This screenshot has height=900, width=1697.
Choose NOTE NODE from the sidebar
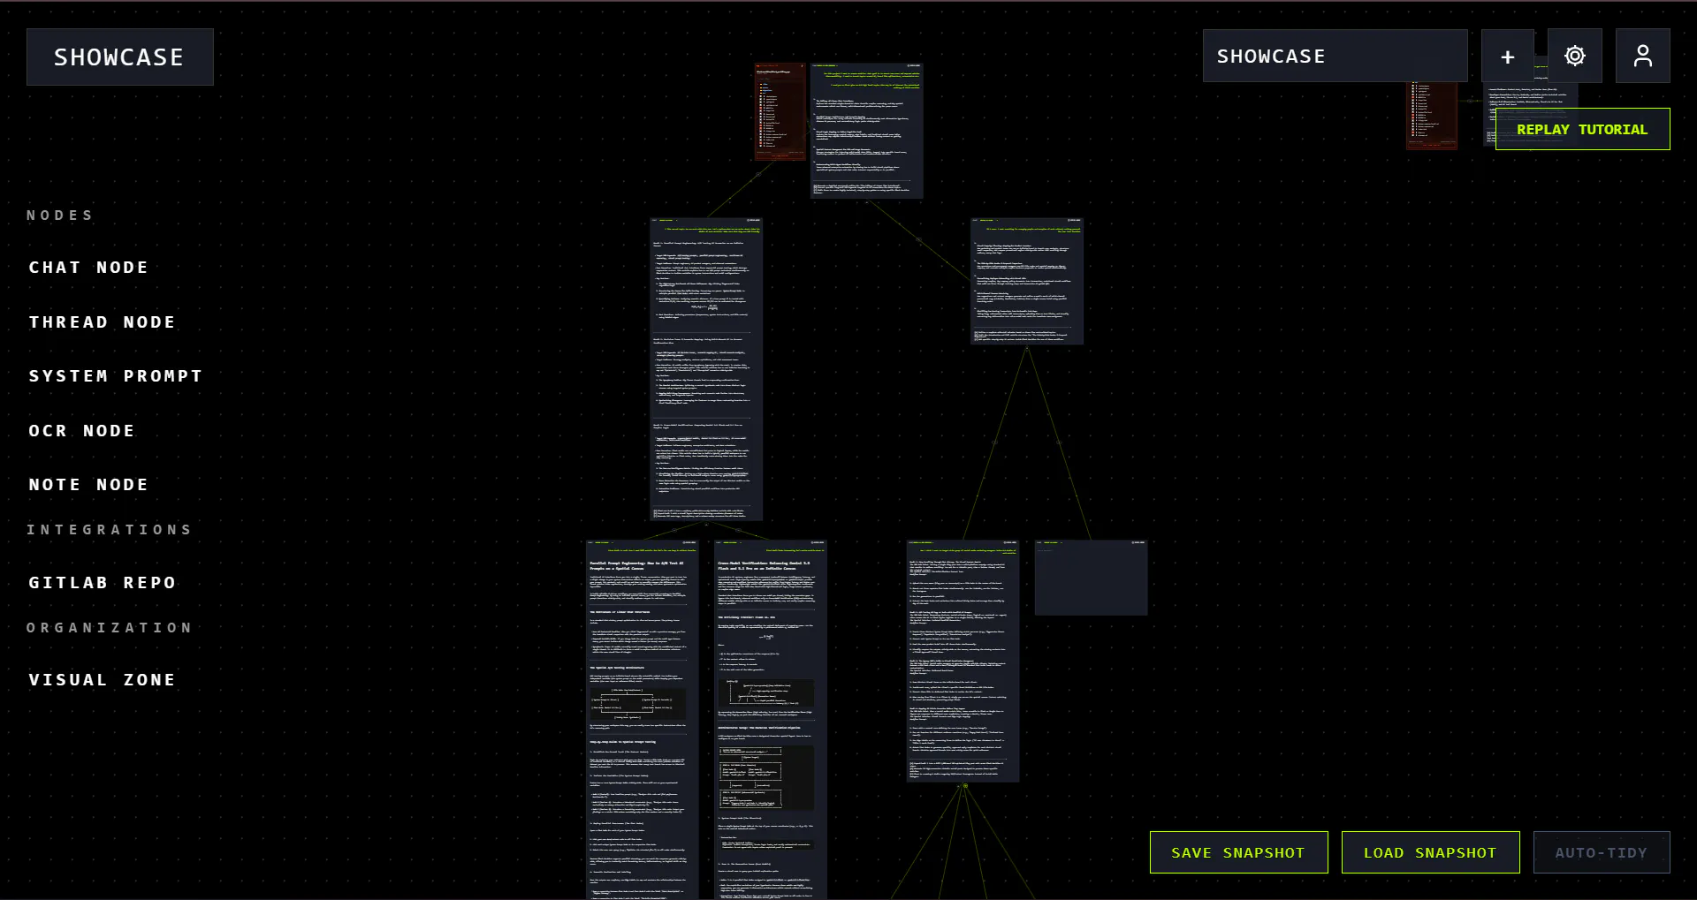point(88,485)
